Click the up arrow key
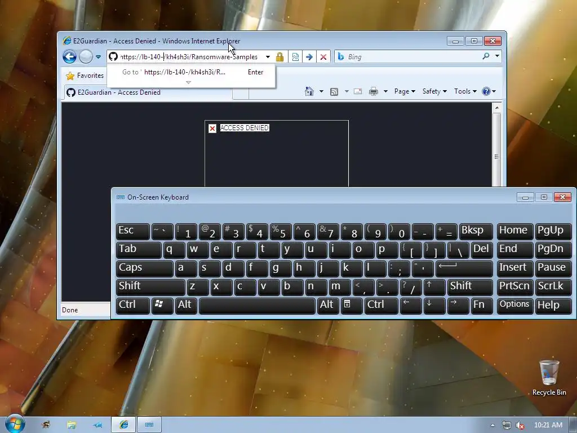Screen dimensions: 577x433 (x=434, y=287)
